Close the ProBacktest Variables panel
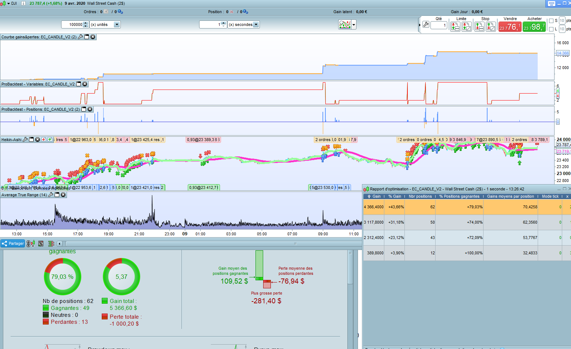 point(85,84)
